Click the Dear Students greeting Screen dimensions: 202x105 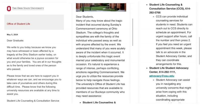tap(85, 17)
